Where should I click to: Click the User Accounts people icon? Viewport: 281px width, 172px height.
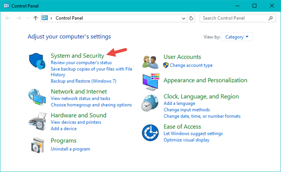150,62
